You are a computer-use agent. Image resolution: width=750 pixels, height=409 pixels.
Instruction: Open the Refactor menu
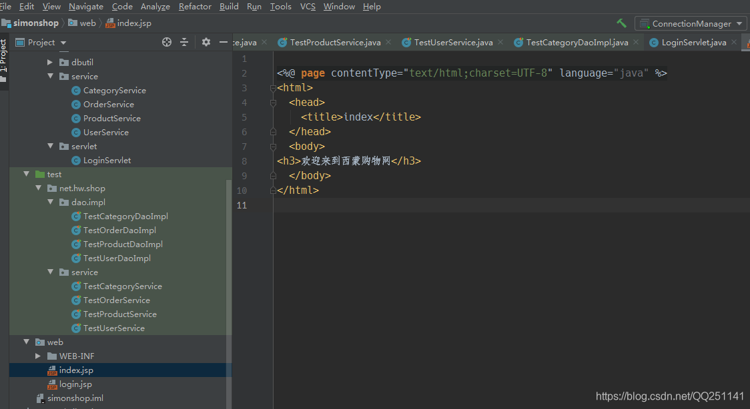195,7
